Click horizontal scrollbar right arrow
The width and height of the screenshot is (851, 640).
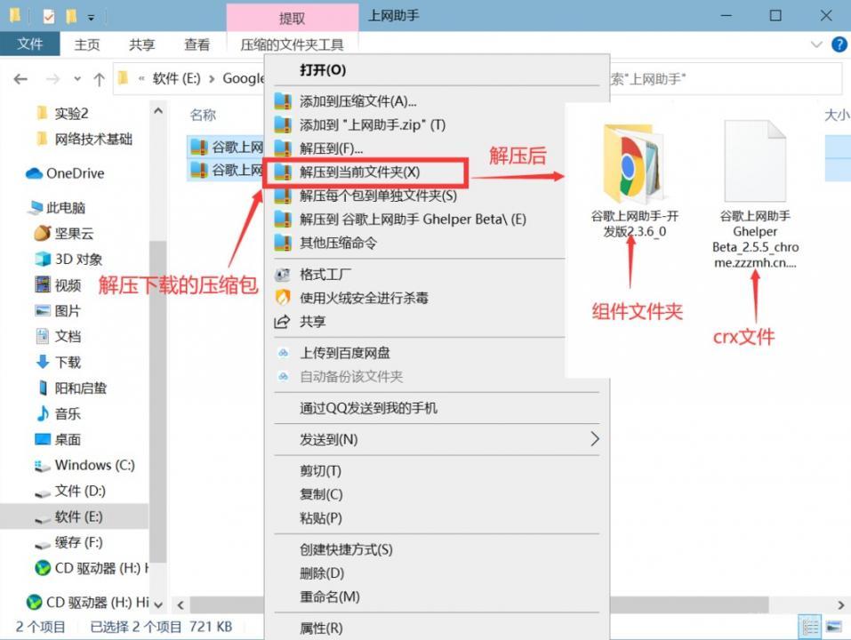(x=840, y=604)
